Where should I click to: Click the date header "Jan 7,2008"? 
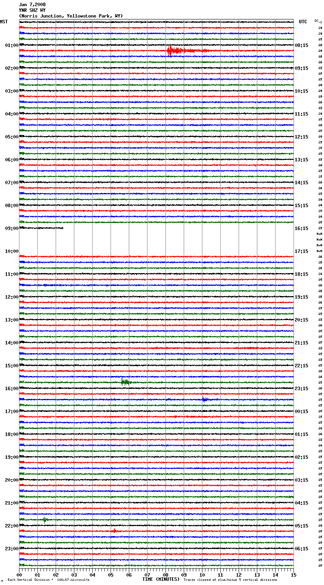(32, 5)
